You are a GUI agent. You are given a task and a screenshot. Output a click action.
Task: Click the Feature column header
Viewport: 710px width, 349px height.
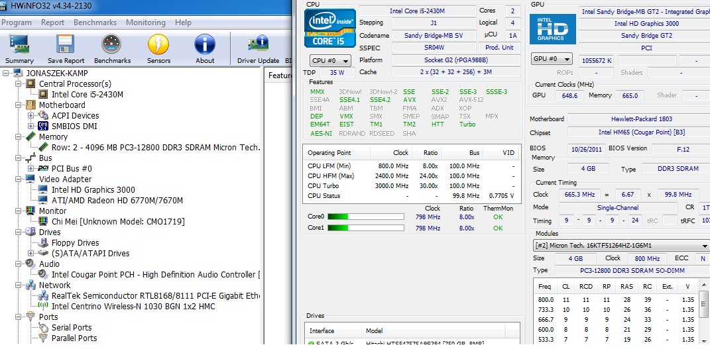tap(279, 75)
